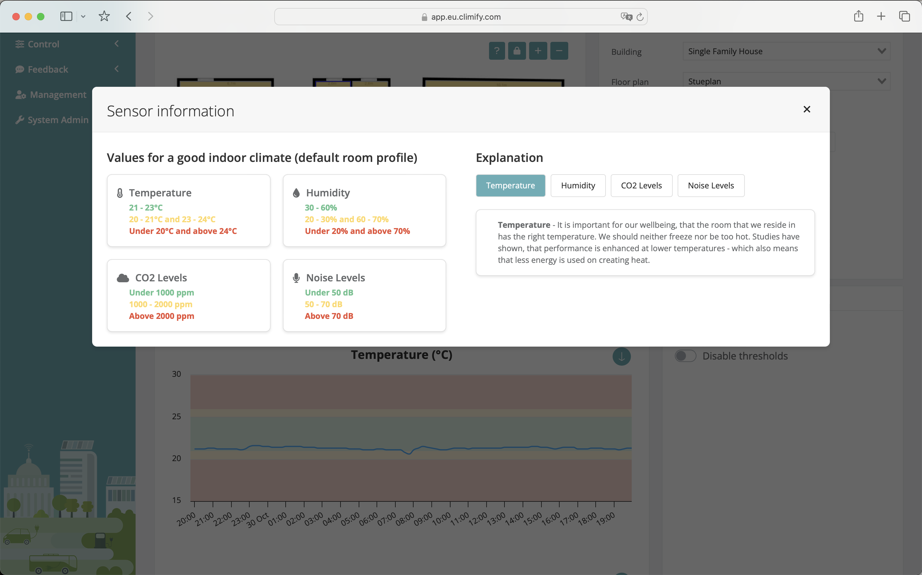Image resolution: width=922 pixels, height=575 pixels.
Task: Click 'Above 2000 ppm' red CO2 value
Action: pyautogui.click(x=161, y=316)
